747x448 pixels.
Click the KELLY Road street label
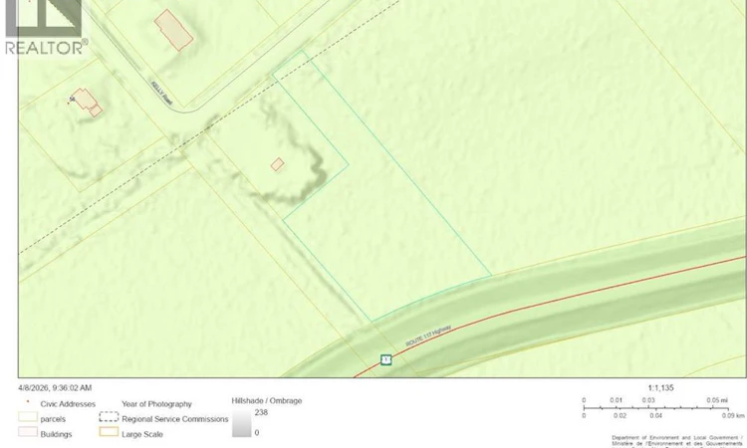click(x=161, y=93)
